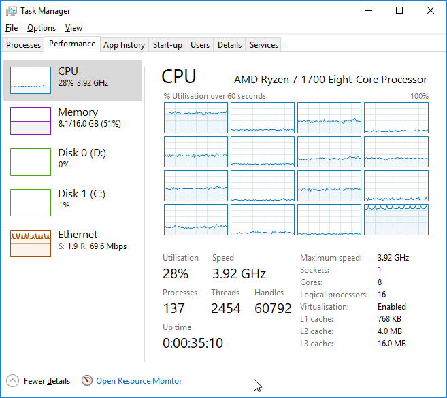This screenshot has width=447, height=398.
Task: Click the Threads count 2454
Action: [226, 308]
